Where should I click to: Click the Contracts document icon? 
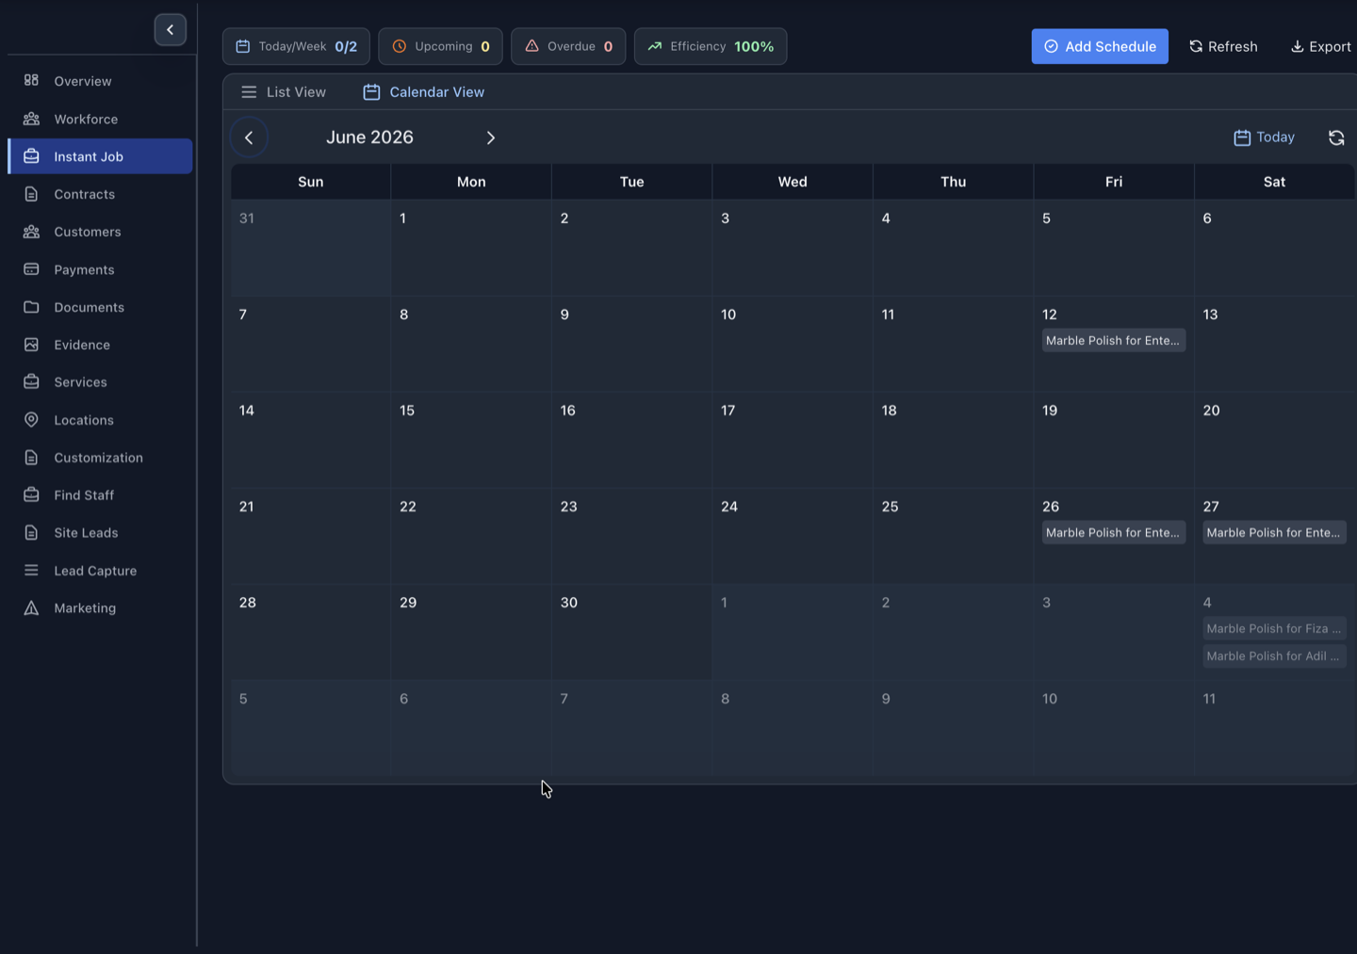31,194
